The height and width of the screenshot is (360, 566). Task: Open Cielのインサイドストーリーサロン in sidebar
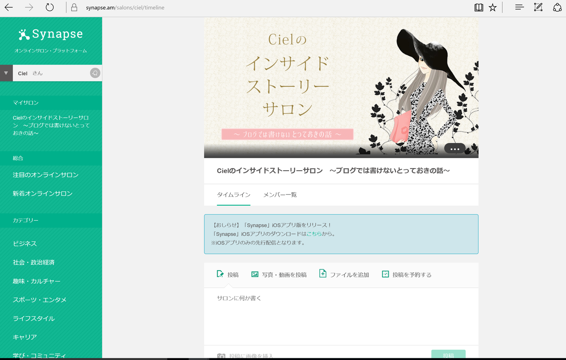coord(51,125)
